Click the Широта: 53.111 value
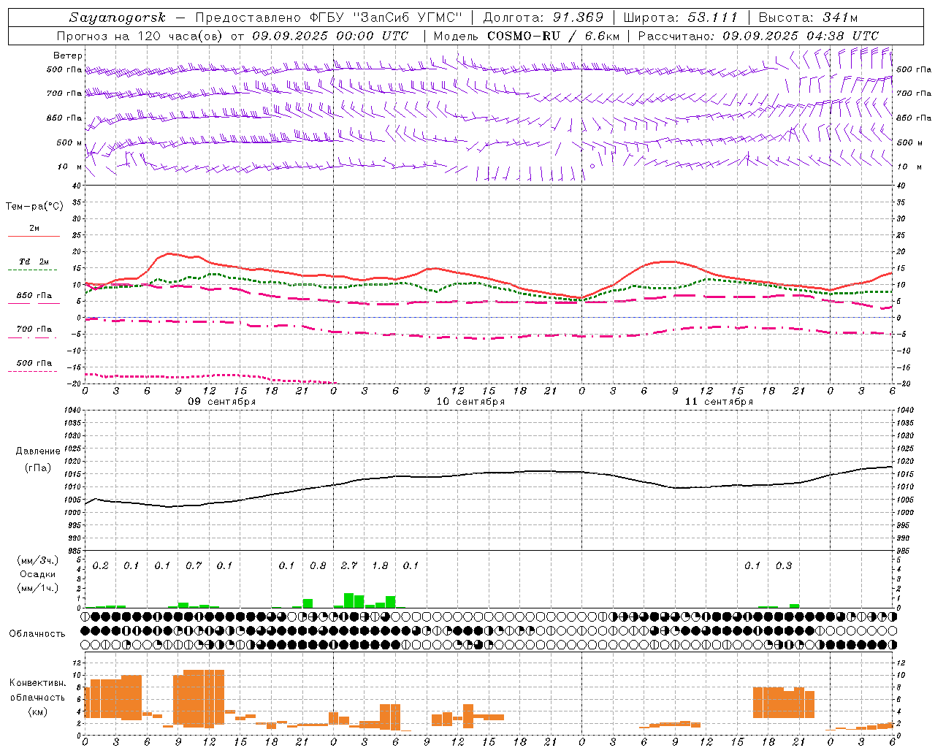Viewport: 935px width, 748px height. pyautogui.click(x=681, y=18)
